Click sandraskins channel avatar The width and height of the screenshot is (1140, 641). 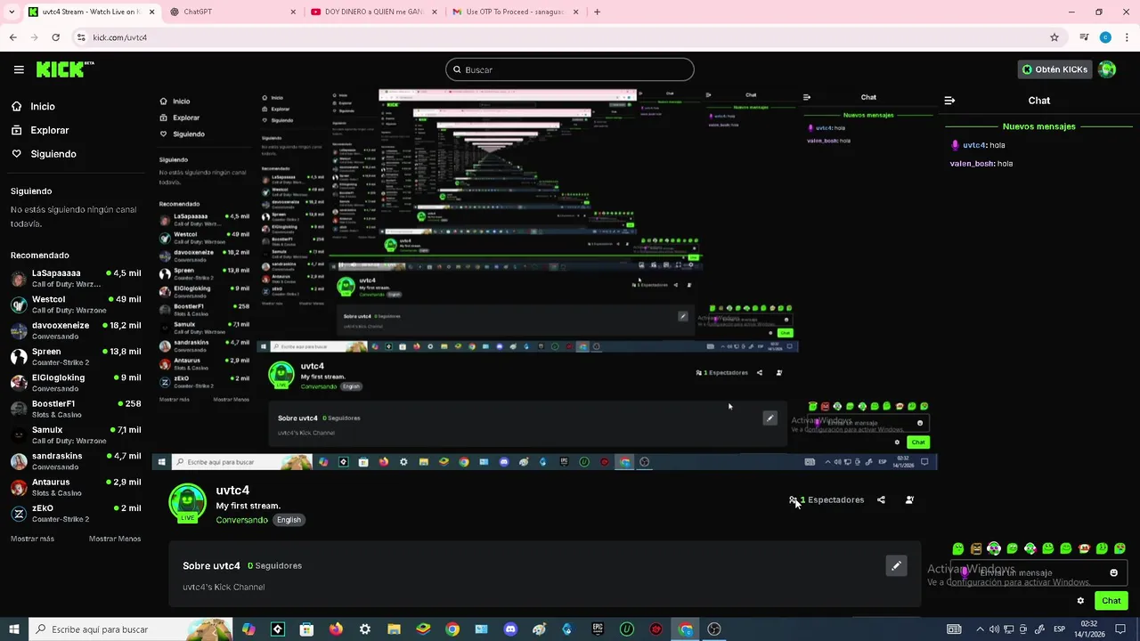tap(19, 461)
